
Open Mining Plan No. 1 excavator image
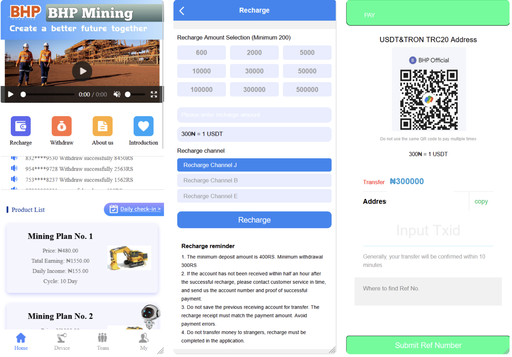coord(129,258)
